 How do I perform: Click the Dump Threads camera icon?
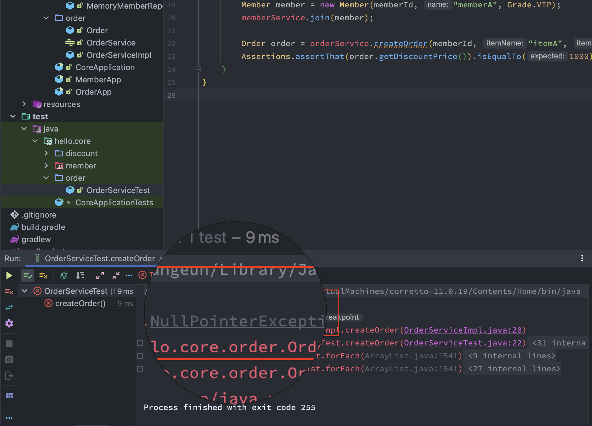[x=9, y=359]
